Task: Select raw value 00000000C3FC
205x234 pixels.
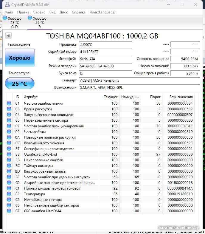Action: pos(180,126)
